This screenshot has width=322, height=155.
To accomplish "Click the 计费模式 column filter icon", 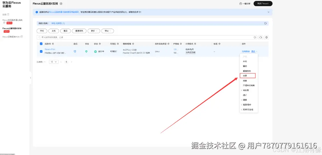I will pos(195,44).
